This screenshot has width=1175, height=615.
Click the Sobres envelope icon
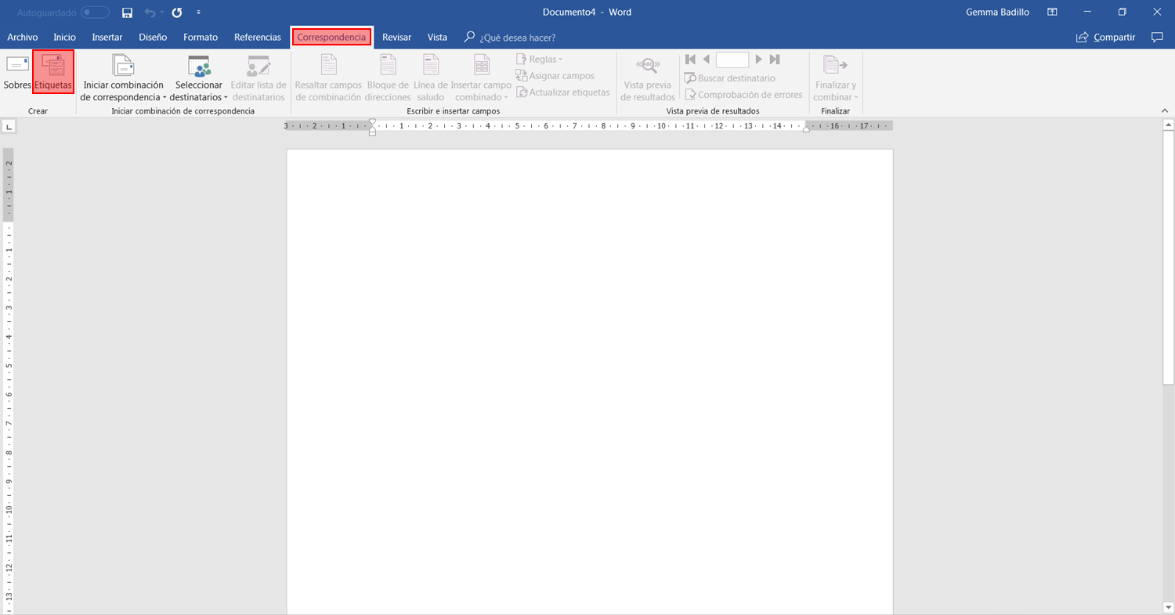[x=17, y=65]
